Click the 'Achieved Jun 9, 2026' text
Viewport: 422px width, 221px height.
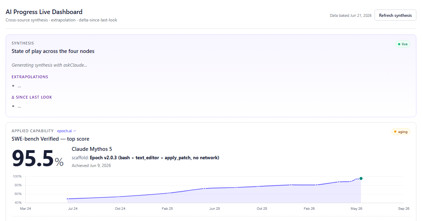click(x=91, y=166)
